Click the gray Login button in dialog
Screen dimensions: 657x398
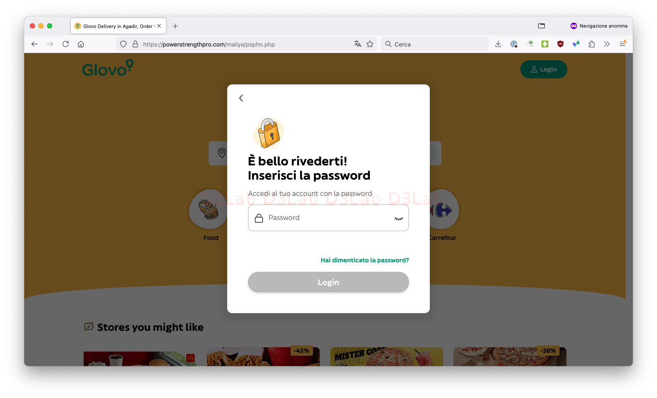coord(328,282)
